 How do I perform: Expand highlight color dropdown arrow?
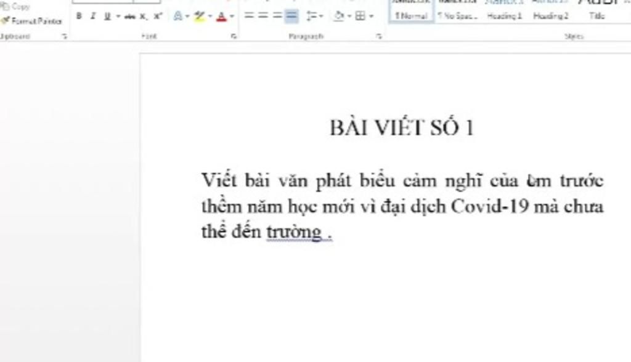pyautogui.click(x=210, y=17)
